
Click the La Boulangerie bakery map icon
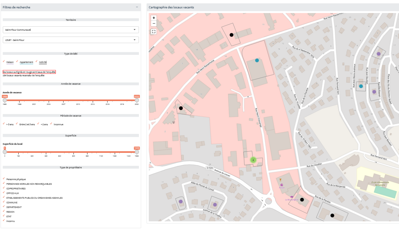(292, 197)
